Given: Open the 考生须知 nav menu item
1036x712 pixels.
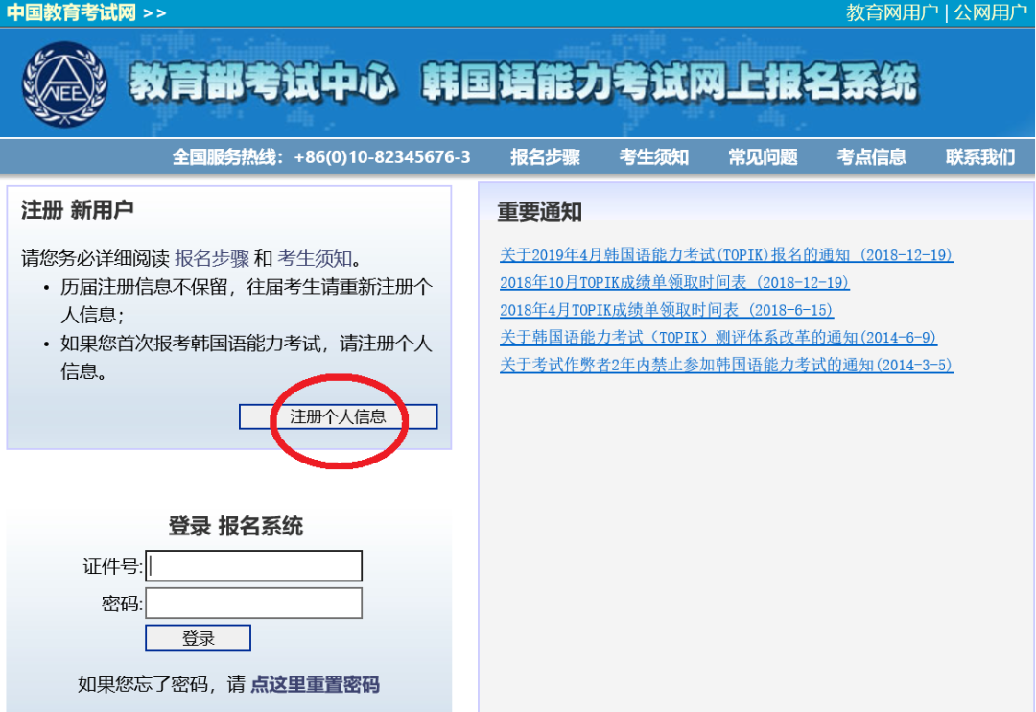Looking at the screenshot, I should [x=653, y=157].
